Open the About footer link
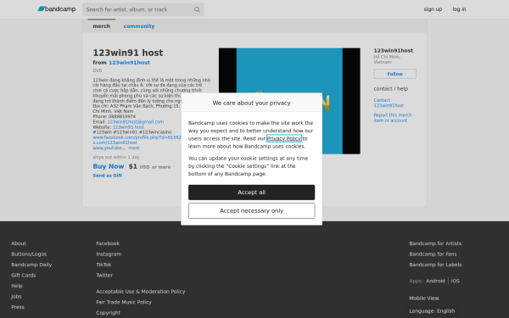This screenshot has height=318, width=509. tap(19, 243)
